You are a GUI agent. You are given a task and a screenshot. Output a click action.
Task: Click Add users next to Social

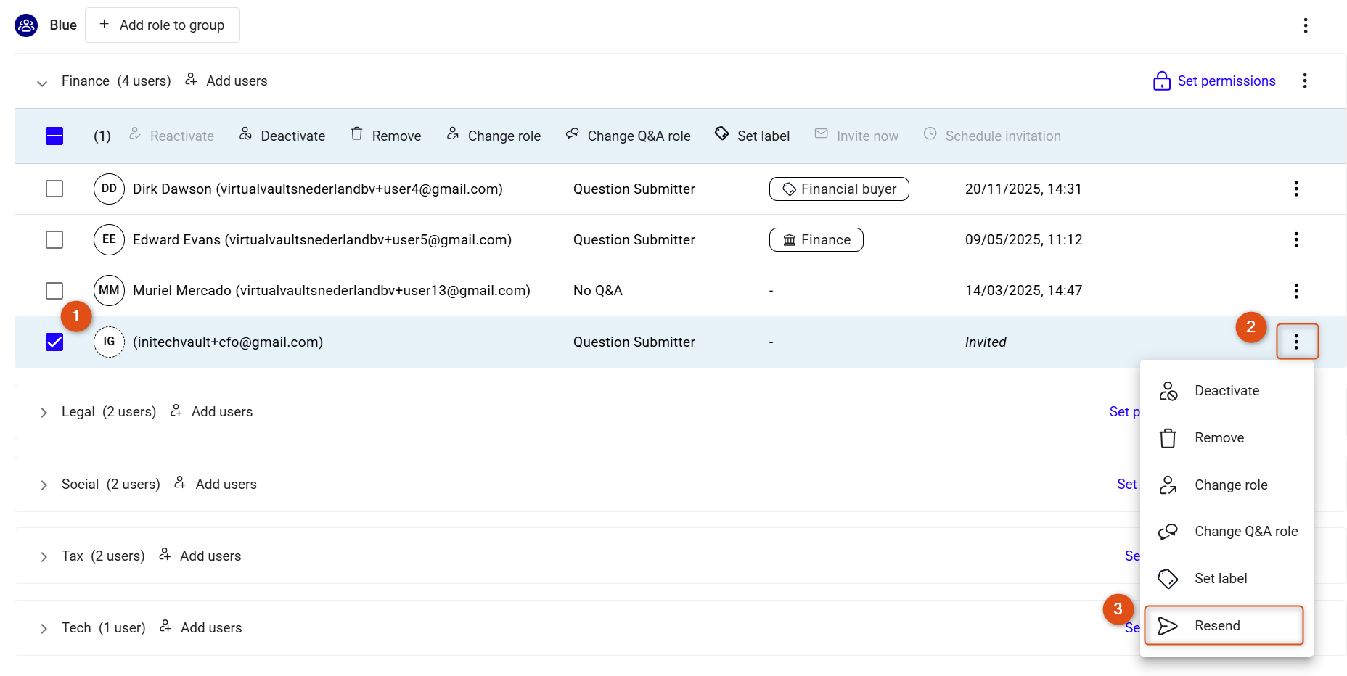215,484
